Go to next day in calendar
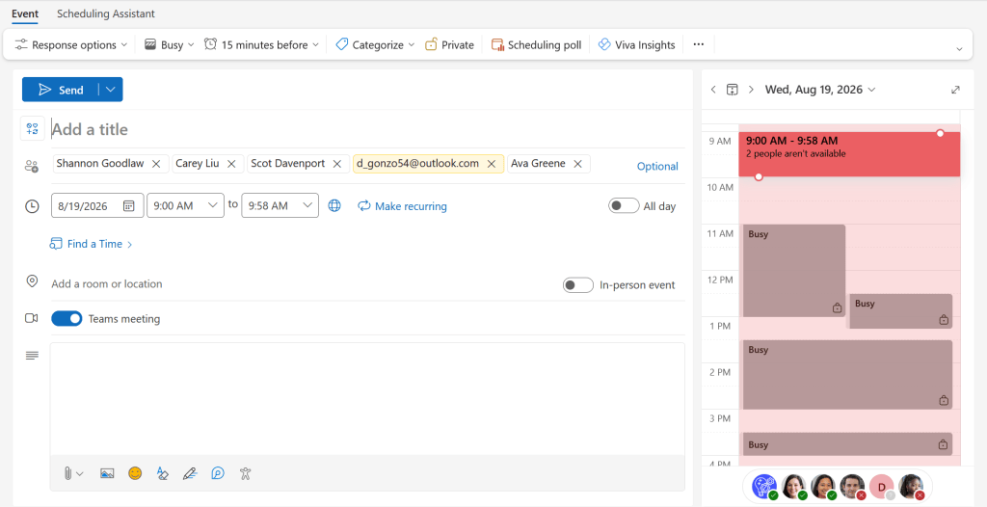Viewport: 987px width, 507px height. (x=751, y=90)
